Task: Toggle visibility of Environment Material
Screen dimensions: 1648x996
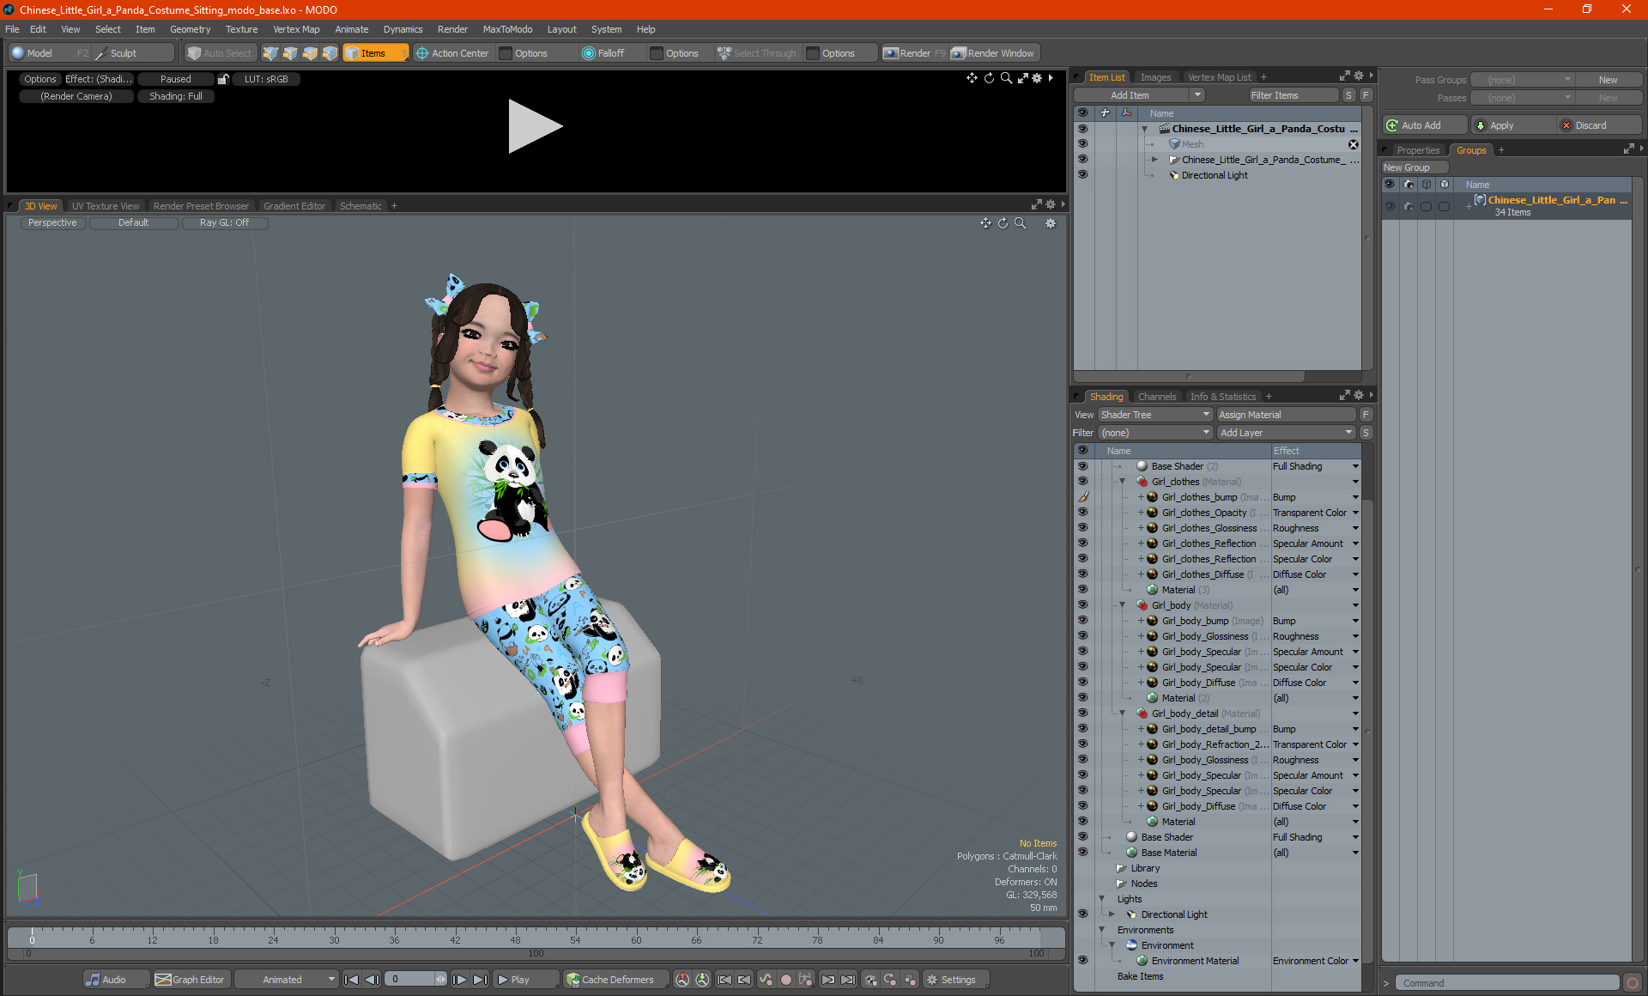Action: pyautogui.click(x=1082, y=961)
